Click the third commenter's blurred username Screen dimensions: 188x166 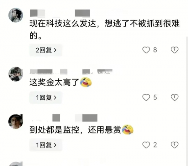[x=65, y=118]
